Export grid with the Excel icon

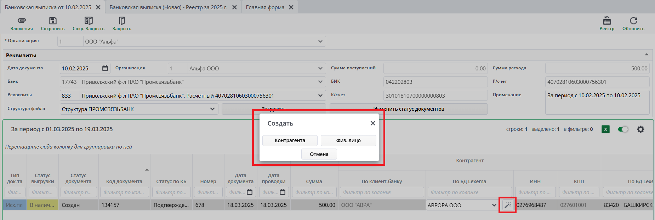pos(605,129)
